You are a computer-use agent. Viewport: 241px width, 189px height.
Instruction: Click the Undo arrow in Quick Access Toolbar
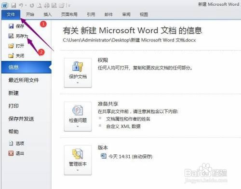[x=21, y=5]
